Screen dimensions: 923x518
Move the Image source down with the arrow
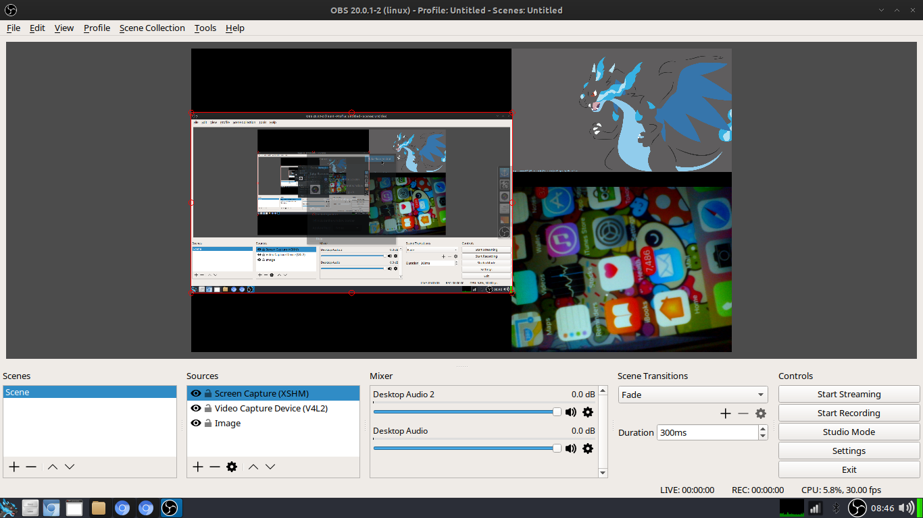[270, 466]
